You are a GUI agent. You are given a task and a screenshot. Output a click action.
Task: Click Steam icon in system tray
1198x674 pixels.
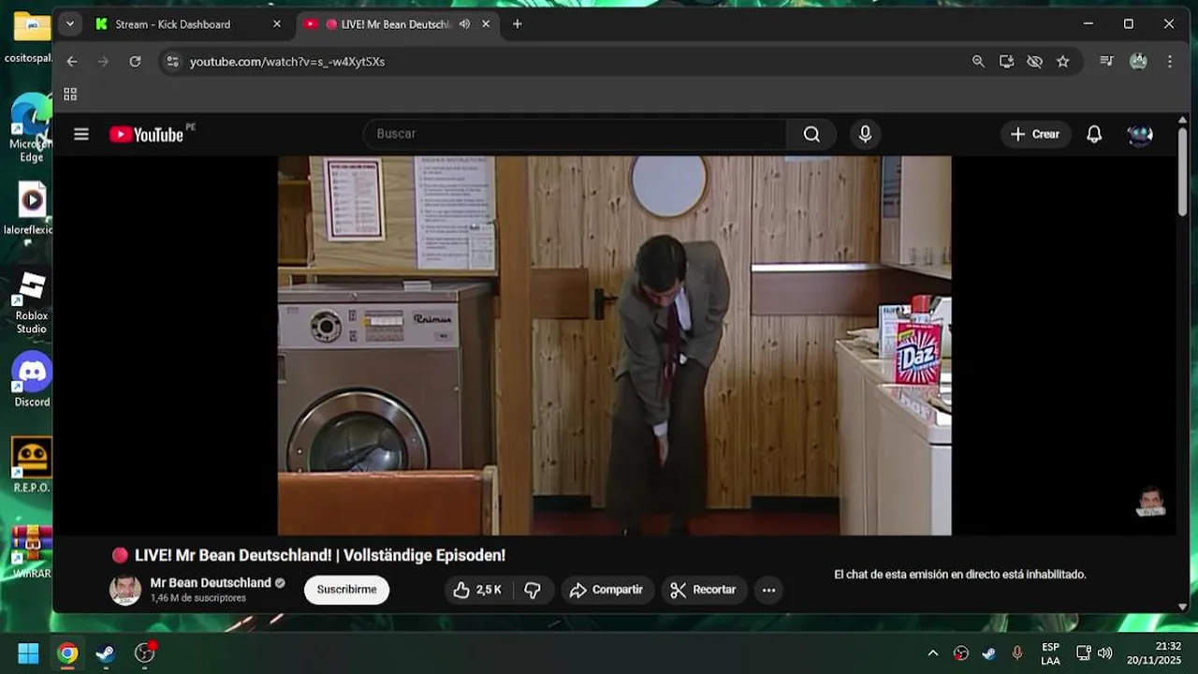[989, 652]
